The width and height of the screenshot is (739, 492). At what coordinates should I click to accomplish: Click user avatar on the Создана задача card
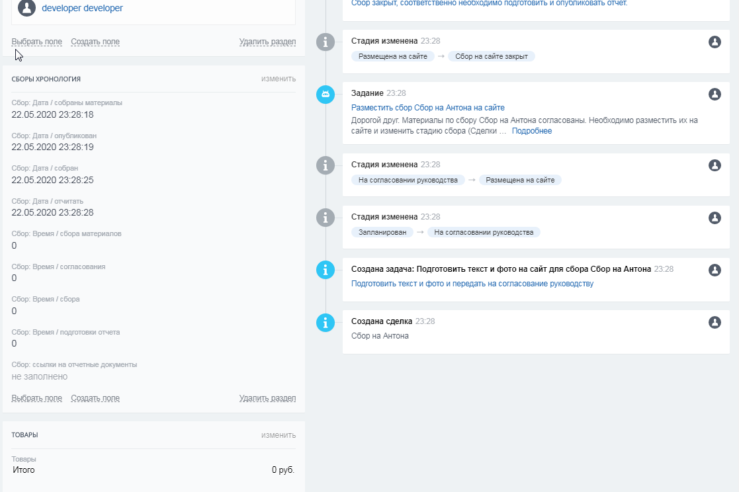715,270
